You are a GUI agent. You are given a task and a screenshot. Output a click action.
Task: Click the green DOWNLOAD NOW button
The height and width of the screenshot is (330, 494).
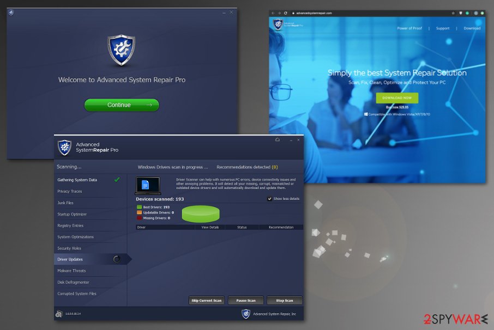[397, 98]
